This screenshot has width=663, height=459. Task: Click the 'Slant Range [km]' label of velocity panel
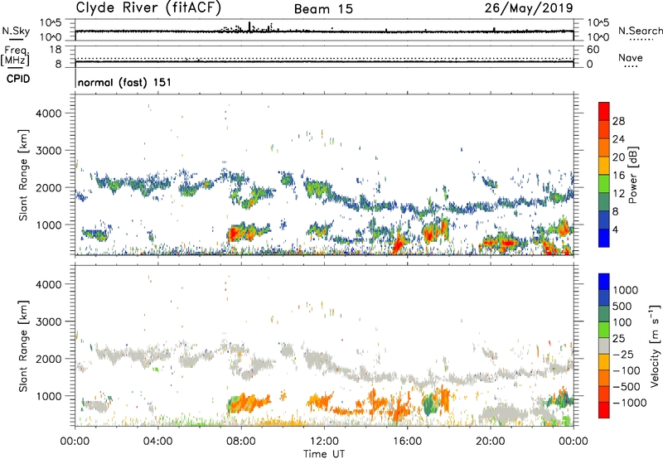click(23, 346)
